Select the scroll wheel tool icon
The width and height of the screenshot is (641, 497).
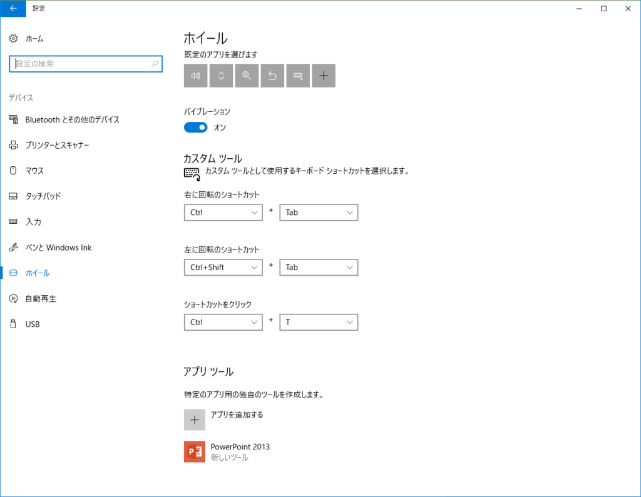[221, 76]
